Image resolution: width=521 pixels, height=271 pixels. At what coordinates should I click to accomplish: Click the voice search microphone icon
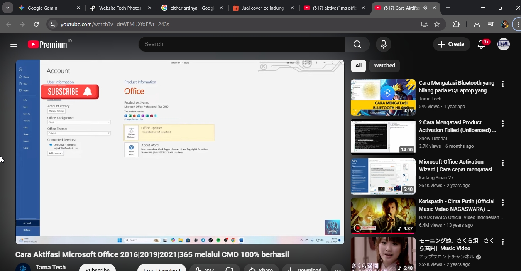[383, 44]
